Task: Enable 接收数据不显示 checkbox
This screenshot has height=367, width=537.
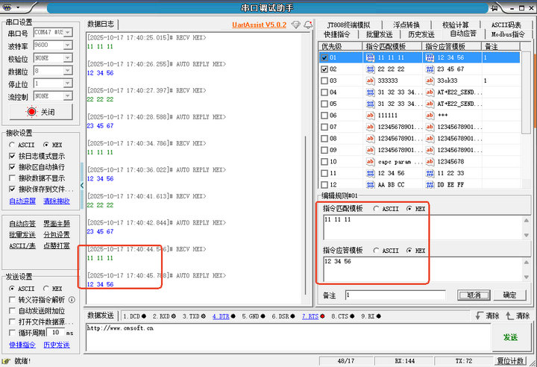Action: pyautogui.click(x=12, y=178)
